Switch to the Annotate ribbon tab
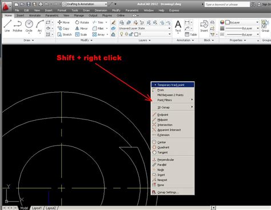This screenshot has width=271, height=210. coord(35,15)
